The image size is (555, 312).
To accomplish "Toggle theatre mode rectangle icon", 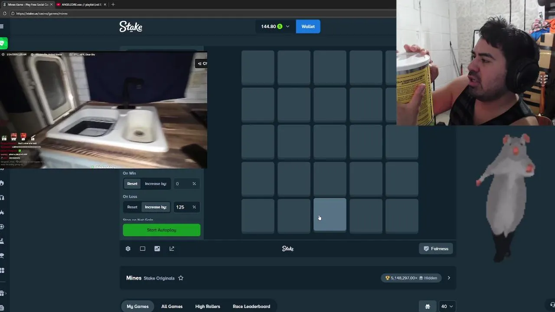I will [x=143, y=249].
